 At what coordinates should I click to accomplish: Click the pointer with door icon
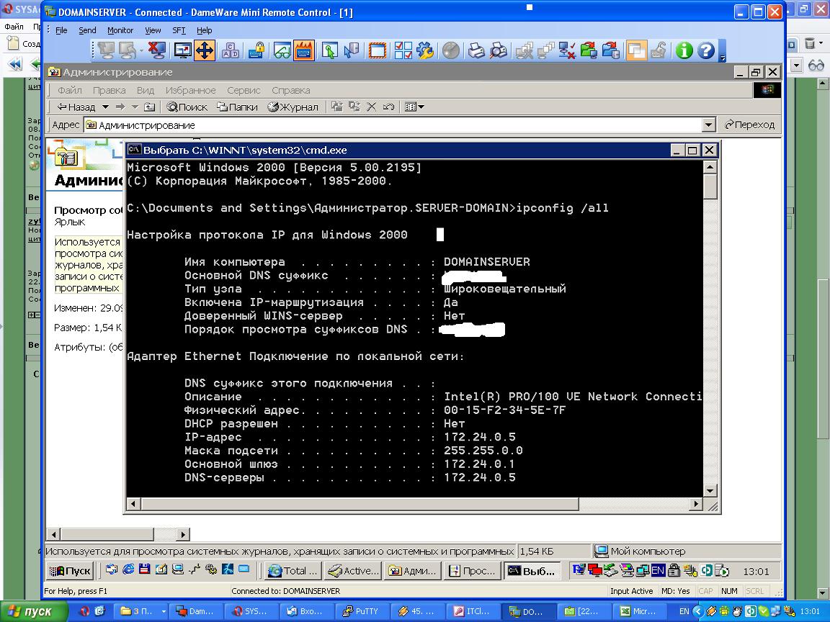351,51
